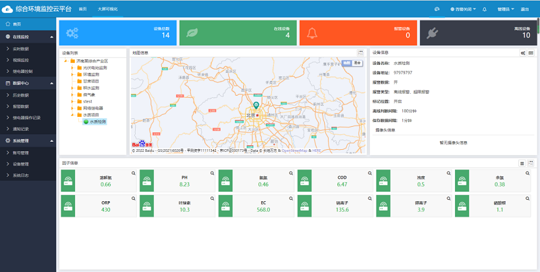Click the OpenStreetMap attribution link
Screen dimensions: 540x272
pos(294,151)
